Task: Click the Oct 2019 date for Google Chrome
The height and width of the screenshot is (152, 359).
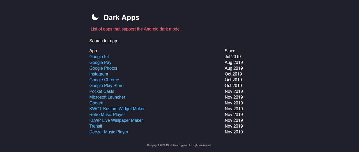Action: pos(233,80)
